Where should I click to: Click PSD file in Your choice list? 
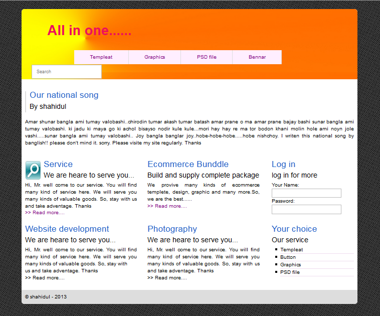[290, 272]
